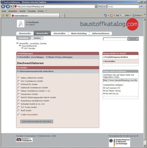147x148 pixels.
Task: Switch to the Hersteller navigation tab
Action: pos(59,33)
